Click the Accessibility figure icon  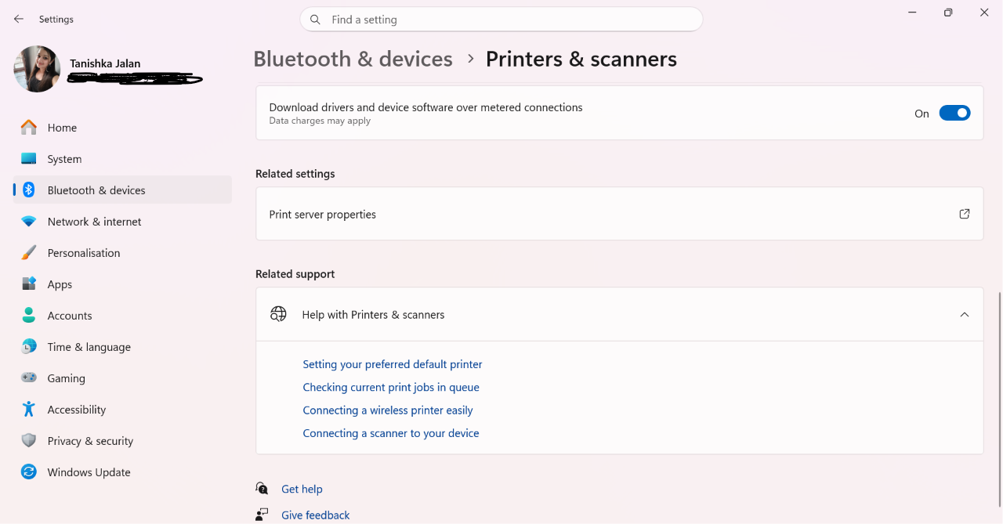[29, 409]
